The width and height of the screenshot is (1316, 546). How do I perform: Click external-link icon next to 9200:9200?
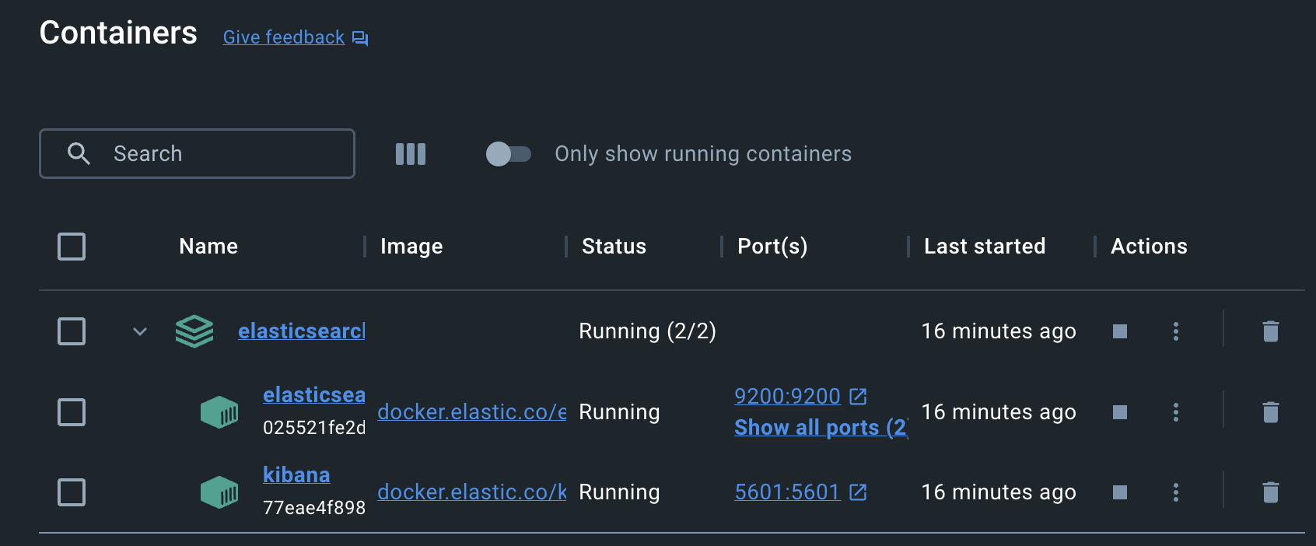coord(858,397)
